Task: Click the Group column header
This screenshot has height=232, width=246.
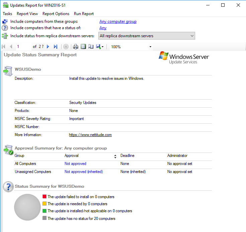Action: tap(19, 156)
